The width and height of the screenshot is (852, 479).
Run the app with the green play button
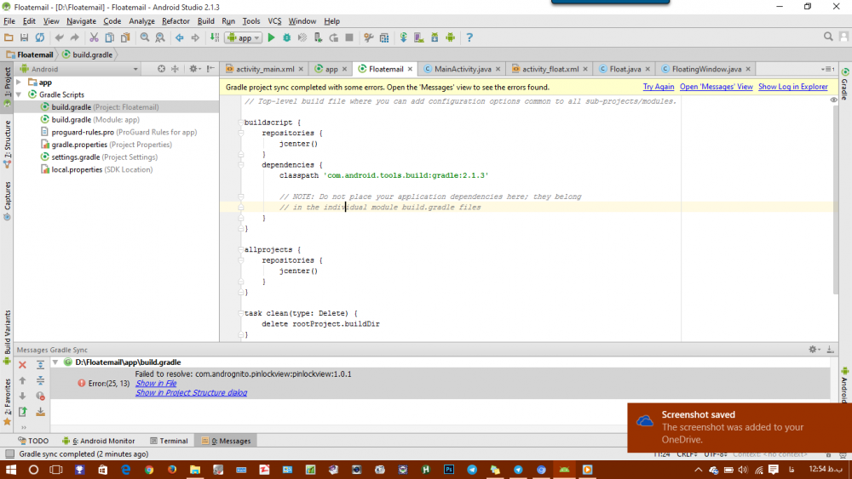pyautogui.click(x=271, y=37)
